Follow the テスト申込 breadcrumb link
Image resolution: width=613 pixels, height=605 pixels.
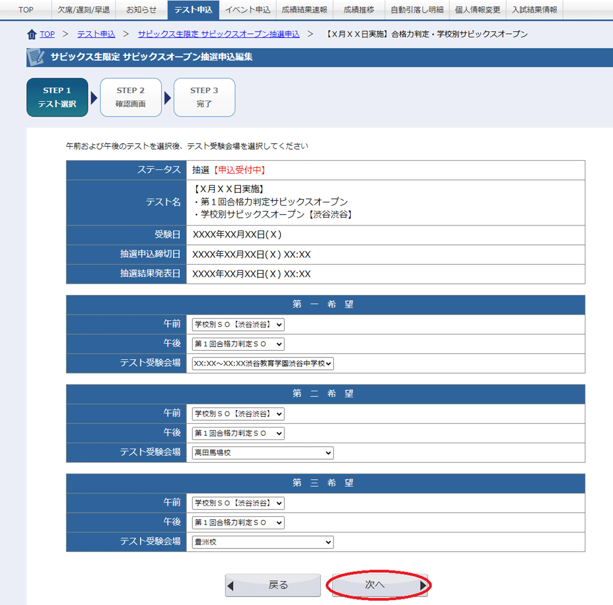pyautogui.click(x=96, y=34)
